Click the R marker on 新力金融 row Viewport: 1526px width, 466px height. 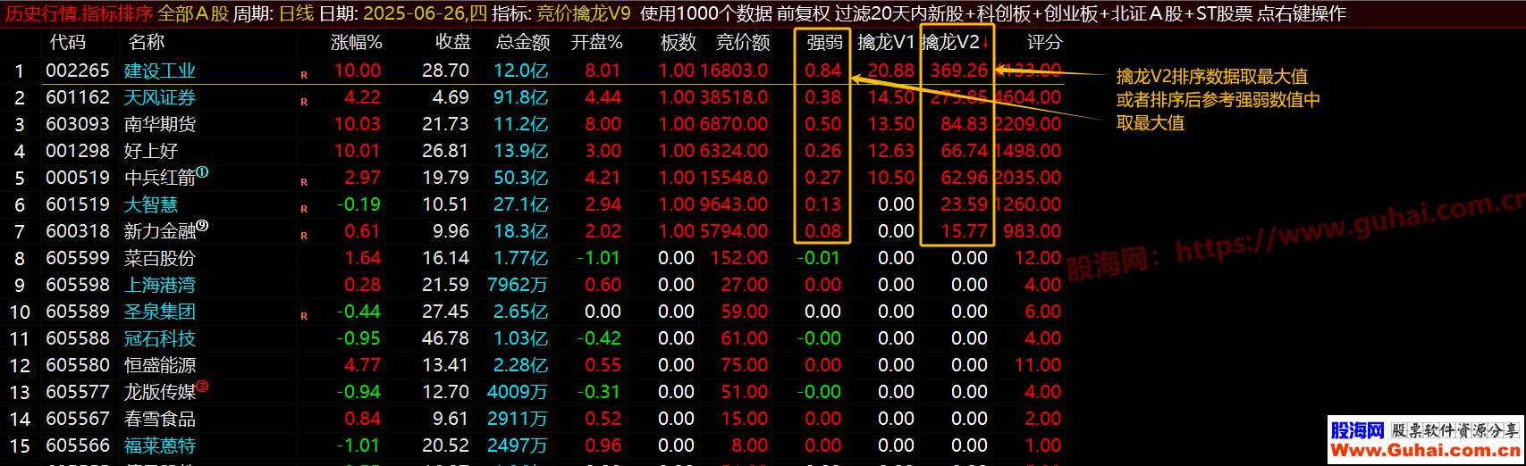(304, 236)
